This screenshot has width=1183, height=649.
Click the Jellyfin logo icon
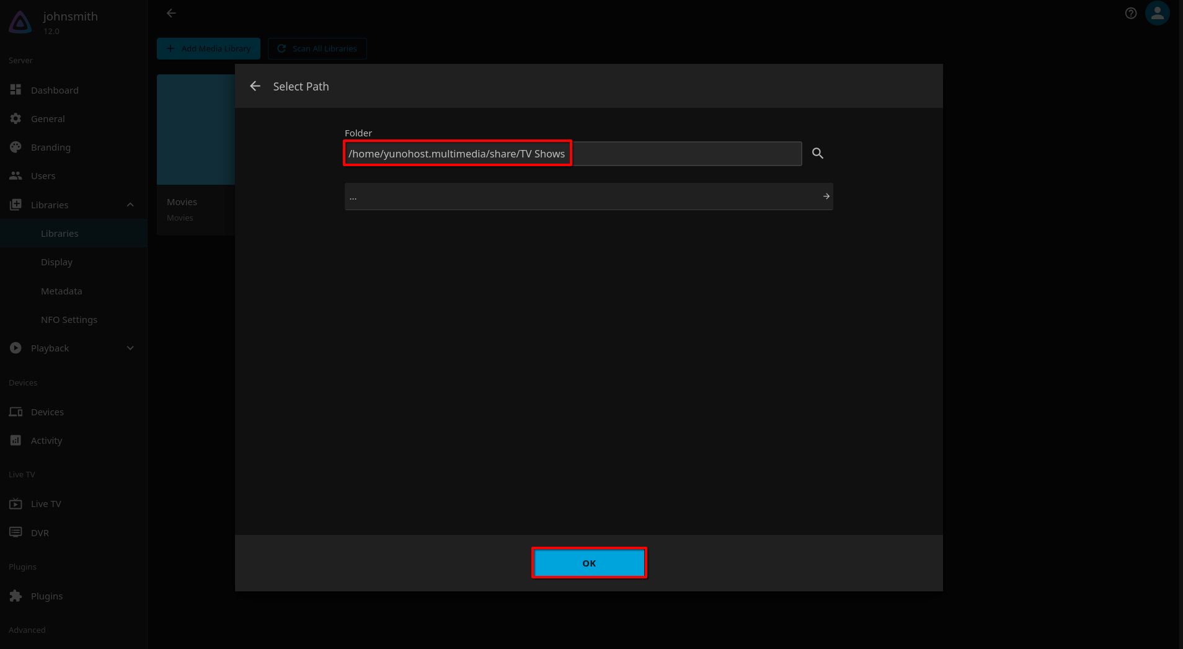click(x=20, y=22)
